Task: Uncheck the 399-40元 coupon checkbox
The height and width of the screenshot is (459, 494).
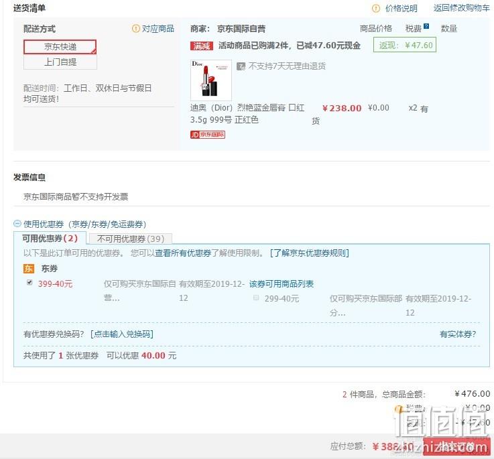Action: (x=29, y=282)
